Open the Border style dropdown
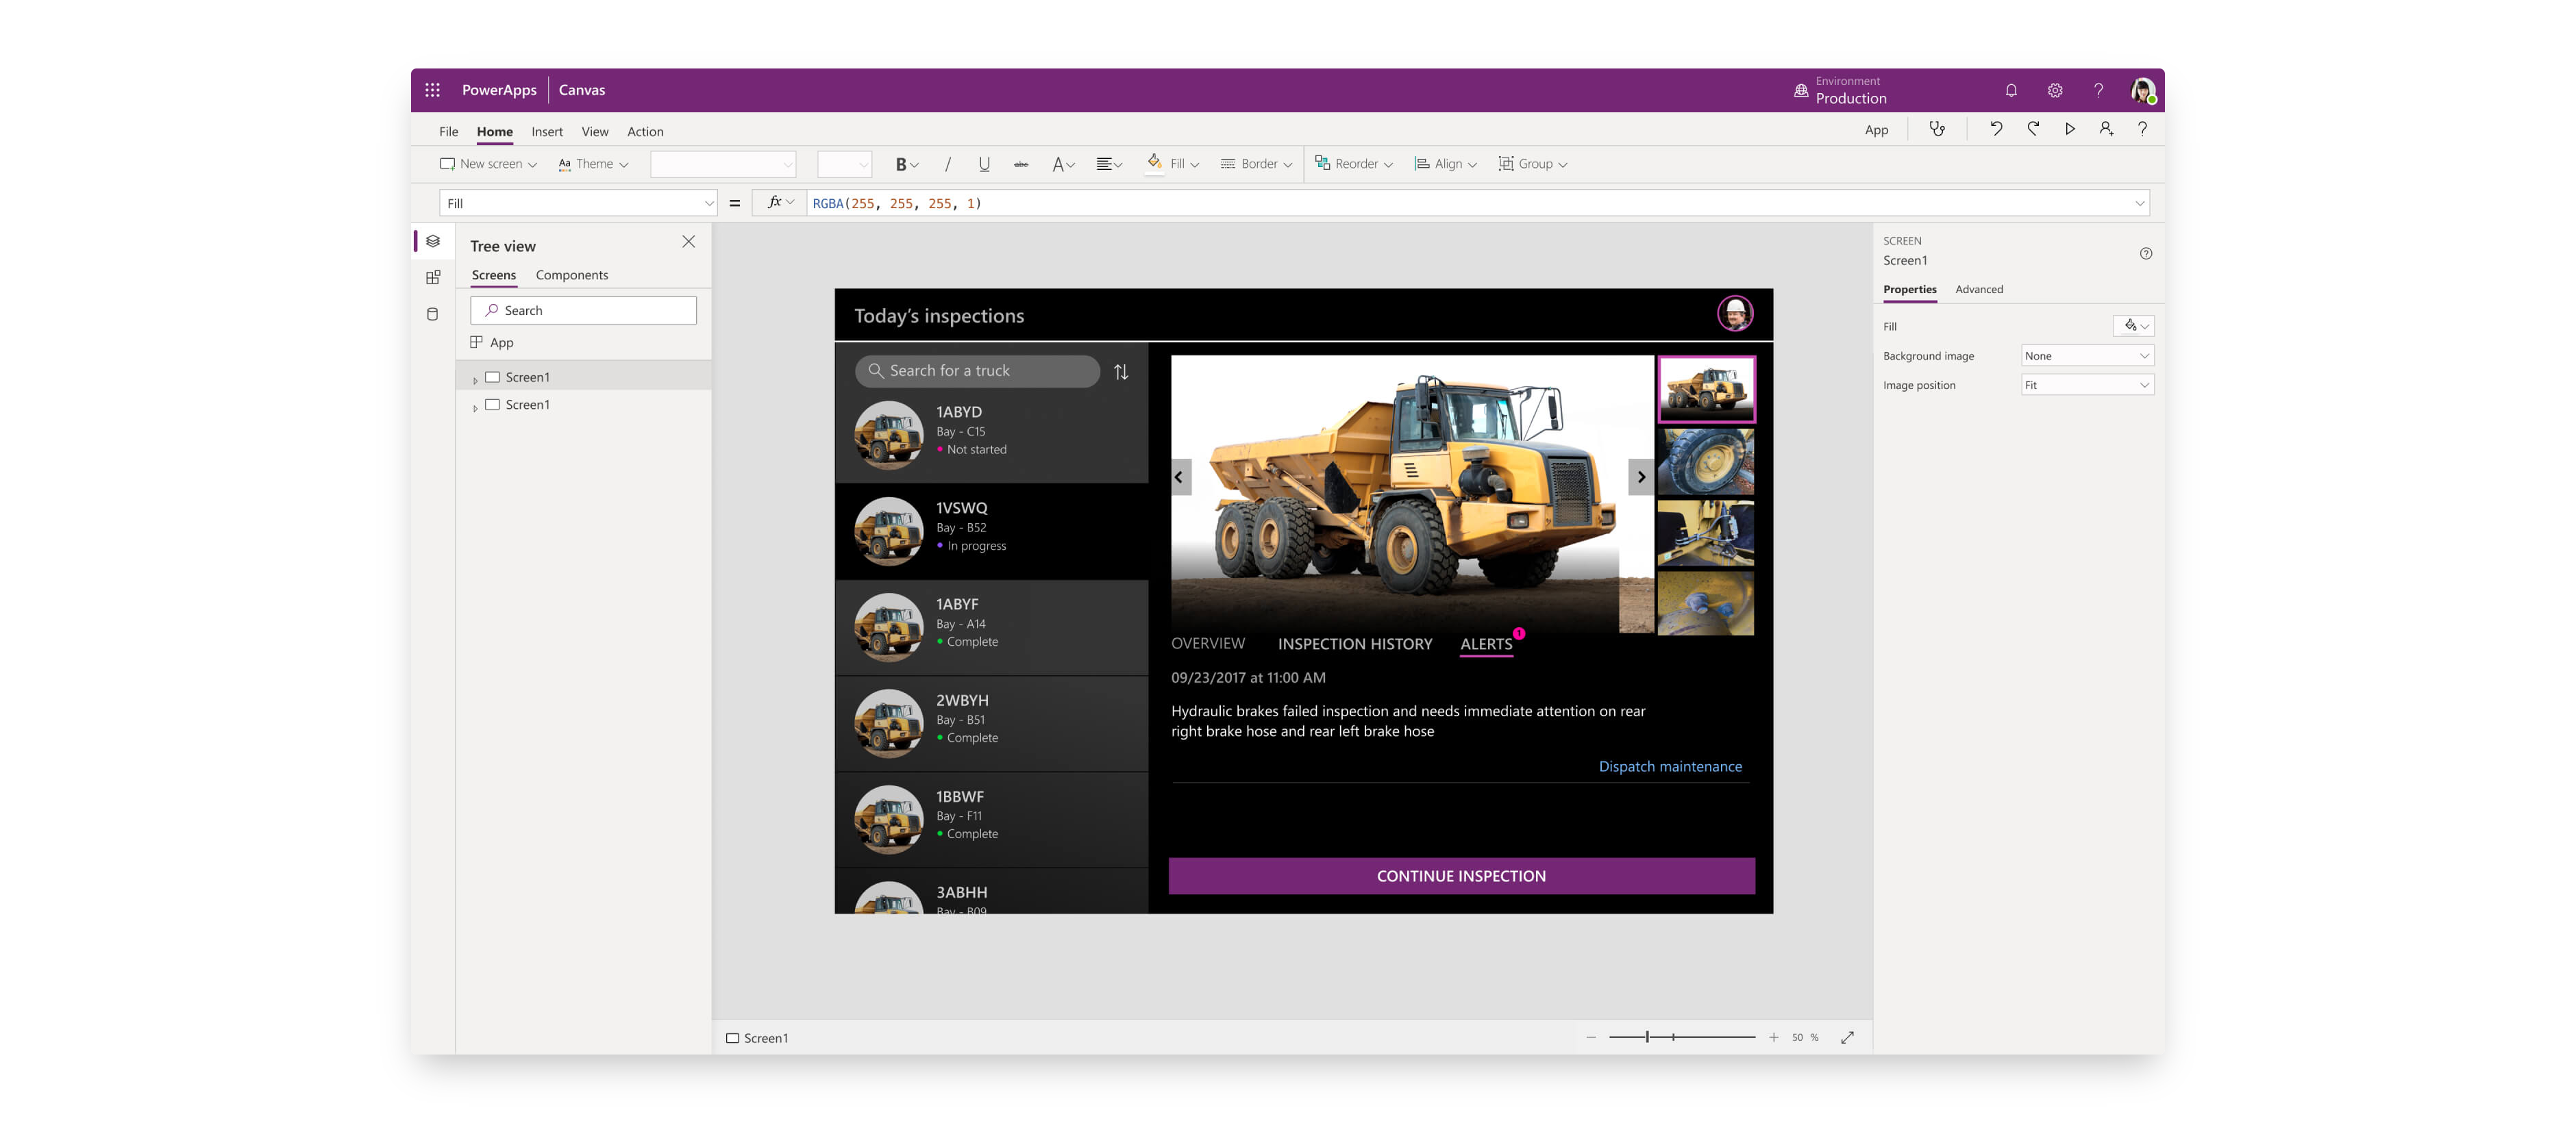The width and height of the screenshot is (2576, 1123). [1256, 164]
